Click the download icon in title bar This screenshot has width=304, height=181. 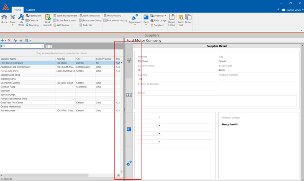pyautogui.click(x=278, y=10)
